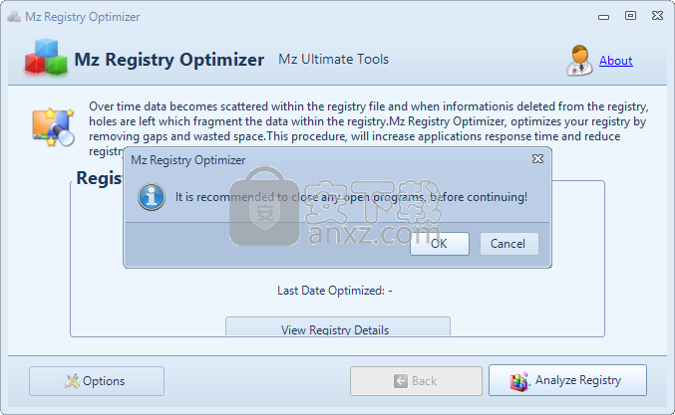The height and width of the screenshot is (415, 675).
Task: Click the small title bar app icon
Action: (x=14, y=17)
